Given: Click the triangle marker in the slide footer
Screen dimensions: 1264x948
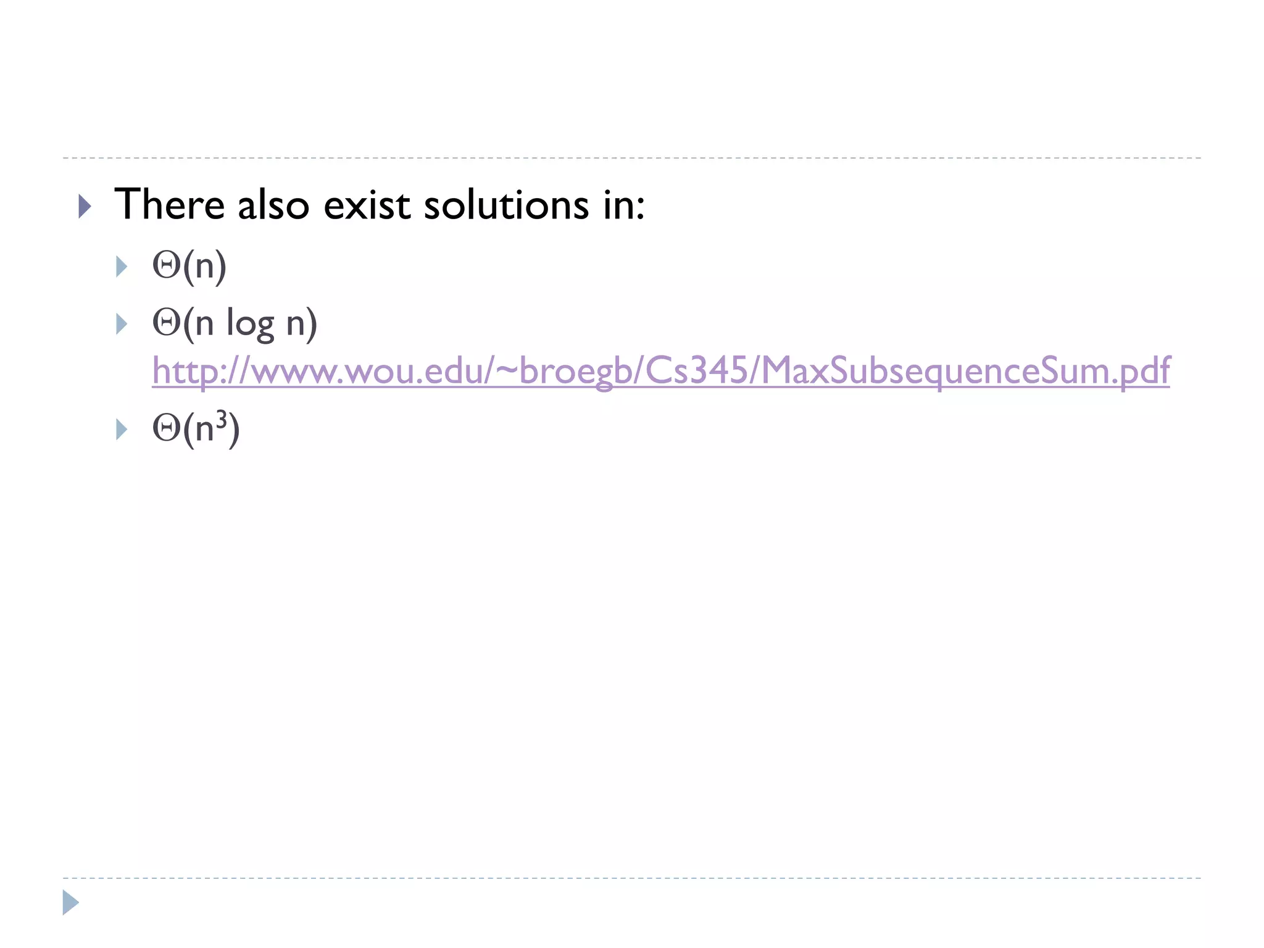Looking at the screenshot, I should (x=71, y=902).
